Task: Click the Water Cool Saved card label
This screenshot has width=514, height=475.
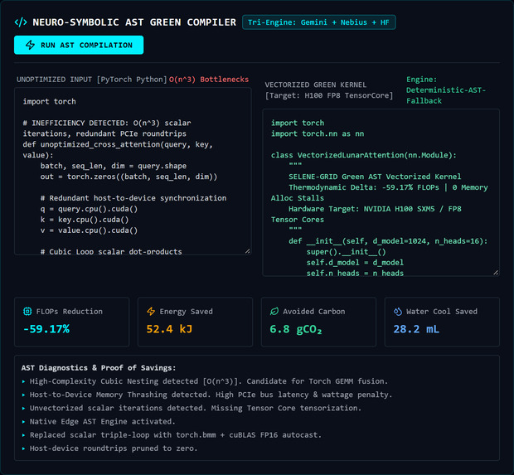Action: click(442, 312)
